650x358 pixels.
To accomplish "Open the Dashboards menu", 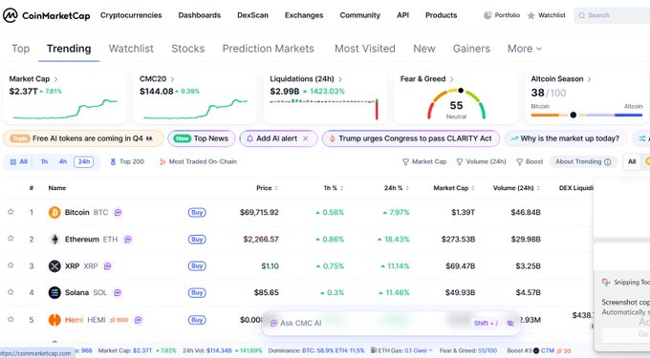I will pyautogui.click(x=200, y=15).
